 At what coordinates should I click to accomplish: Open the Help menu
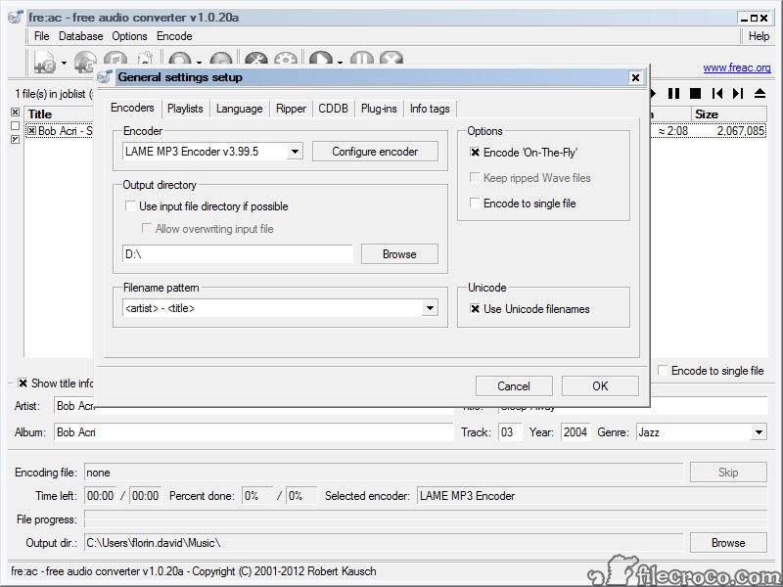click(760, 36)
